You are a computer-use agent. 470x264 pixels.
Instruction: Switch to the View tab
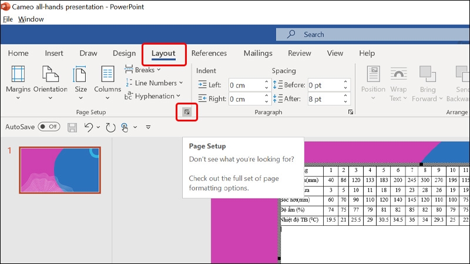(x=335, y=53)
